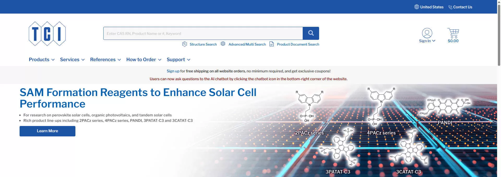Expand the How to Order chevron
This screenshot has height=177, width=501.
pyautogui.click(x=160, y=60)
